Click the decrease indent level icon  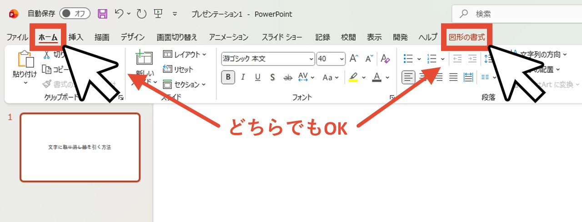(457, 58)
